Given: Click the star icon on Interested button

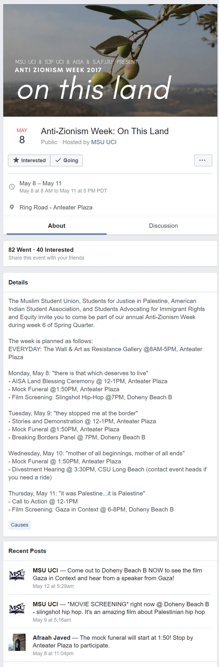Looking at the screenshot, I should 16,160.
